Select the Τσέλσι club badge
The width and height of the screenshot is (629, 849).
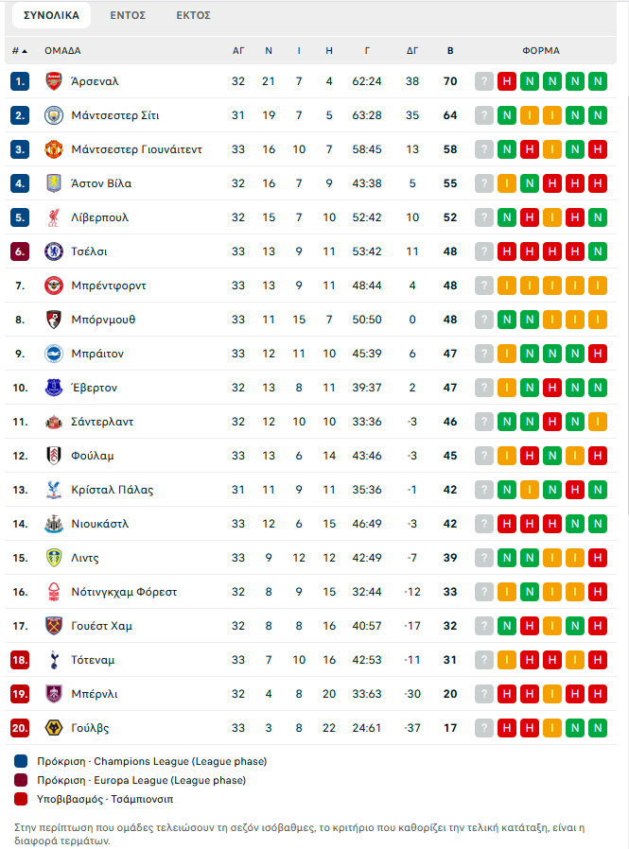(x=52, y=251)
